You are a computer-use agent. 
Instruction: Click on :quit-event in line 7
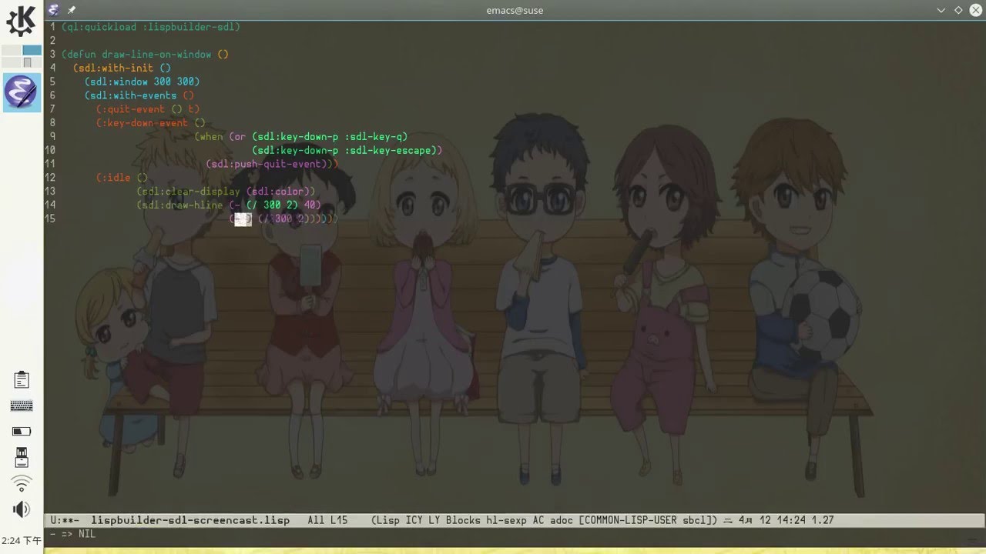133,109
